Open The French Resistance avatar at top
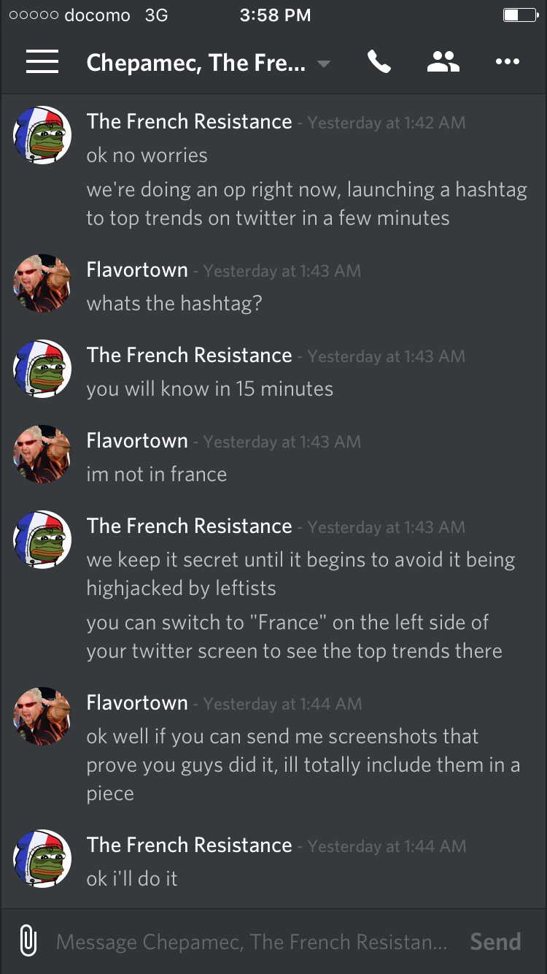547x974 pixels. coord(42,135)
